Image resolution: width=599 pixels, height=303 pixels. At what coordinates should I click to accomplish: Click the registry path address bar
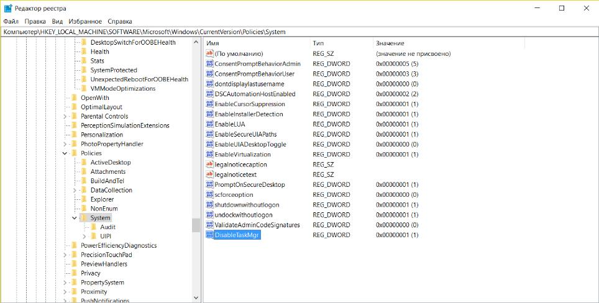click(299, 32)
